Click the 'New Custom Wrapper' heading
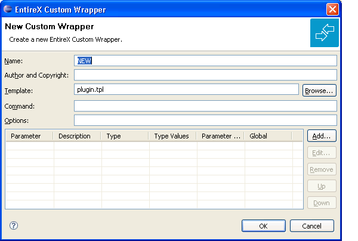Viewport: 358px width, 241px height. (x=50, y=26)
